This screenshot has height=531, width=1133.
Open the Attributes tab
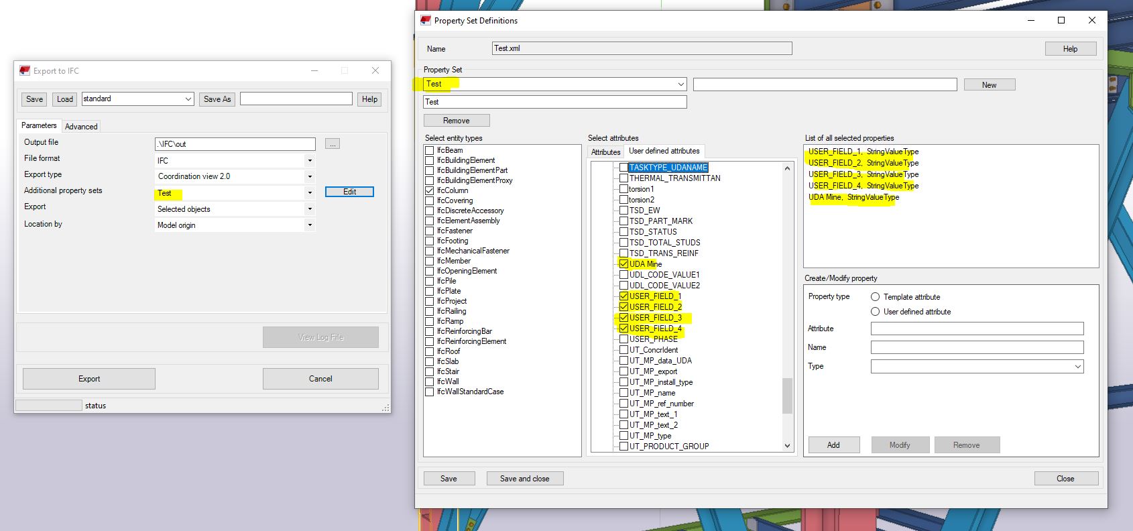point(605,152)
